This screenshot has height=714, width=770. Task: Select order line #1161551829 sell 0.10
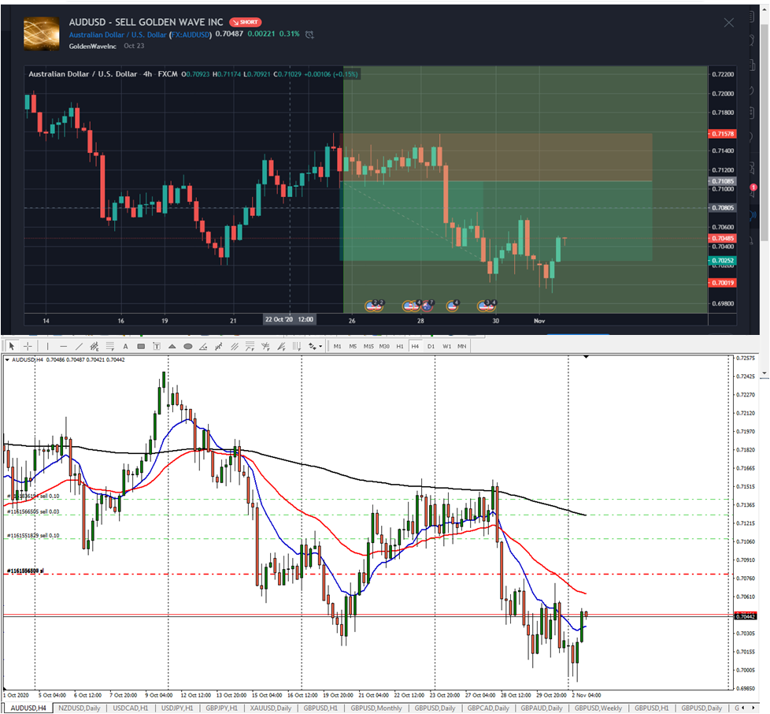(33, 535)
